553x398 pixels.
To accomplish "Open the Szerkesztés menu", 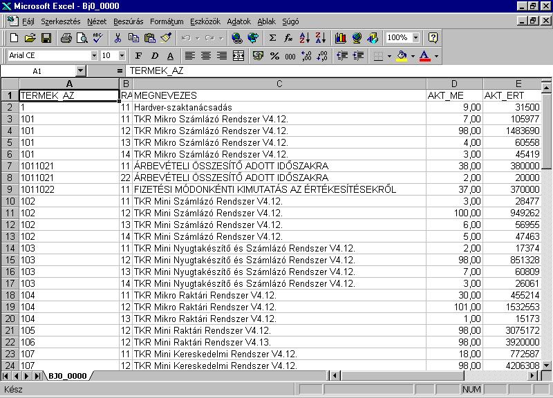I will (x=61, y=21).
